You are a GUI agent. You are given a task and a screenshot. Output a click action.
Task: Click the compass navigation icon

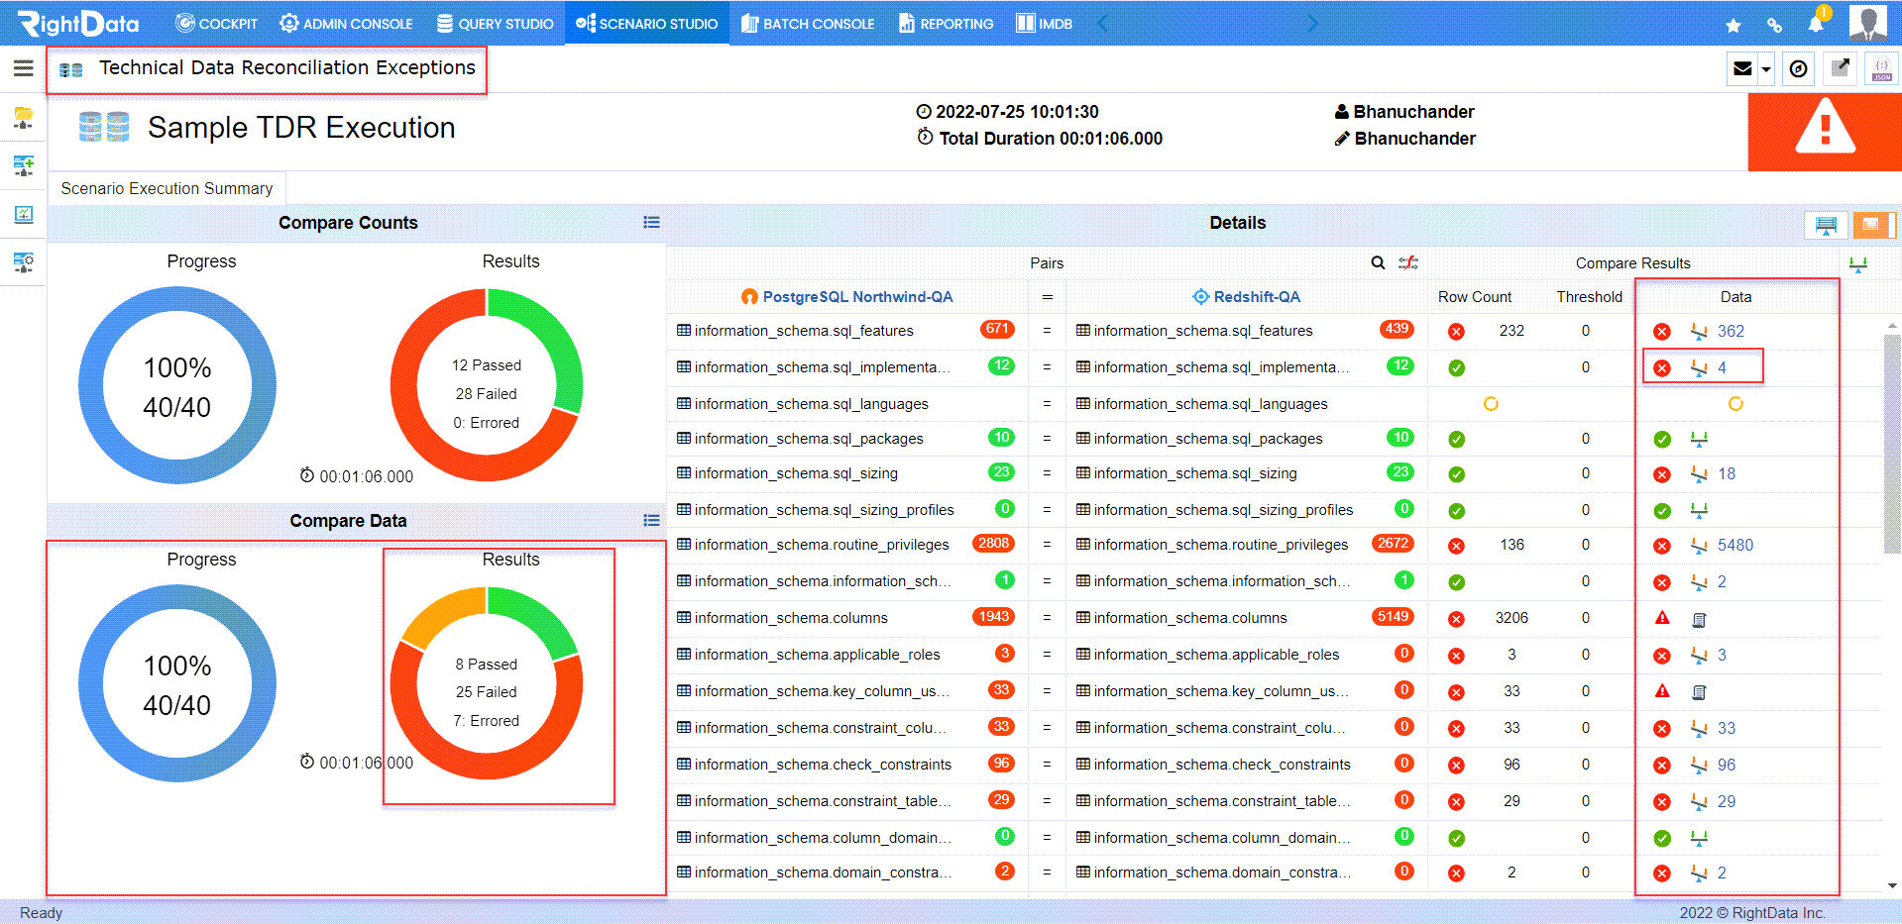click(x=1798, y=68)
